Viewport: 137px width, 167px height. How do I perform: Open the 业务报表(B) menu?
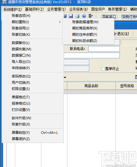[79, 9]
